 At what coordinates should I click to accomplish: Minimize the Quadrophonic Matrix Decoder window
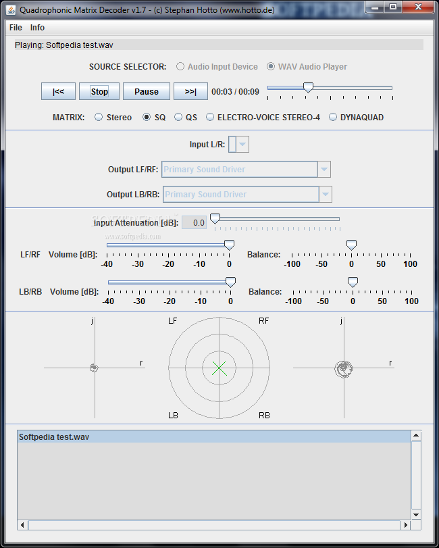(375, 7)
